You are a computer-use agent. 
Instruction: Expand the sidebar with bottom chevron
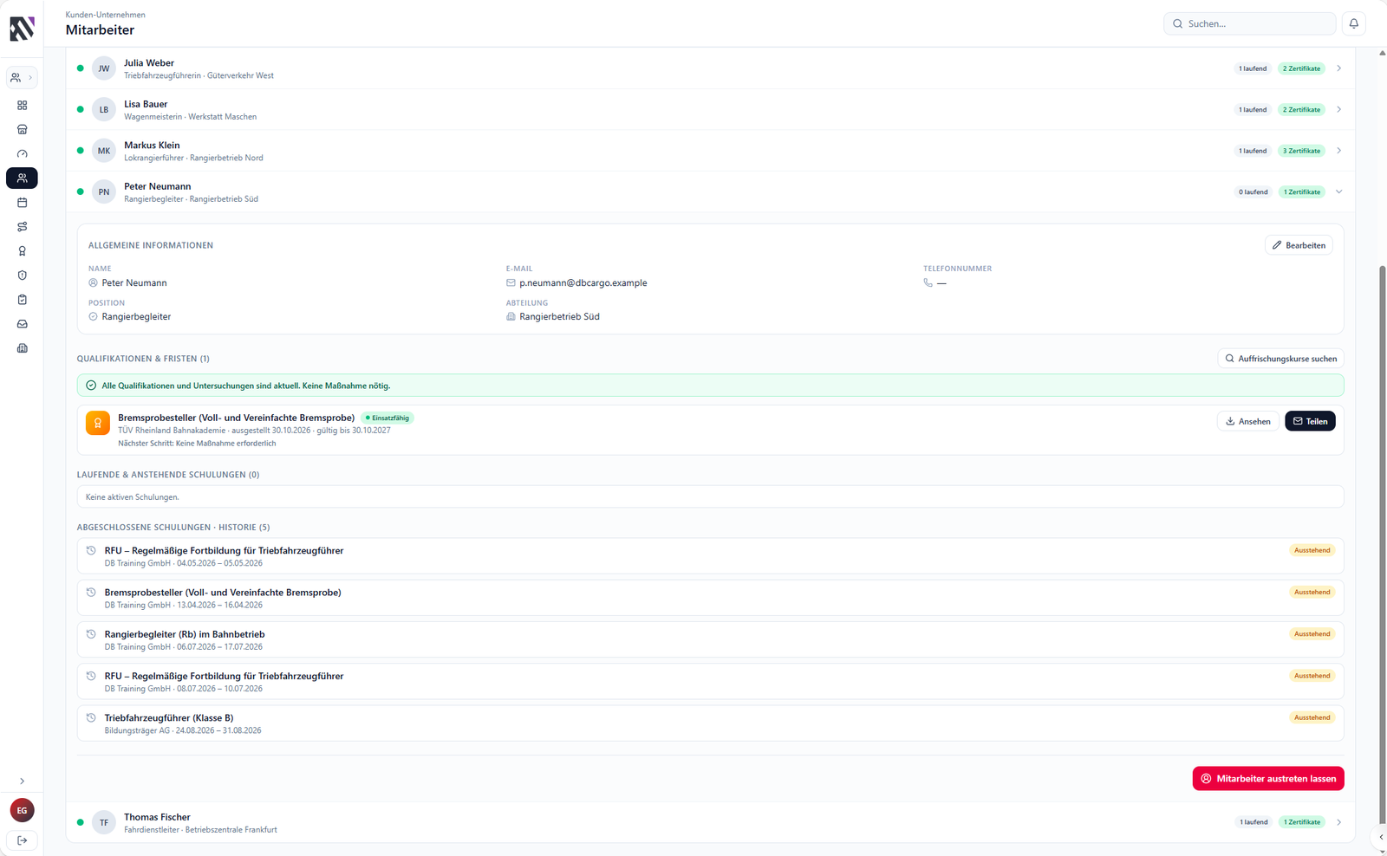point(22,781)
